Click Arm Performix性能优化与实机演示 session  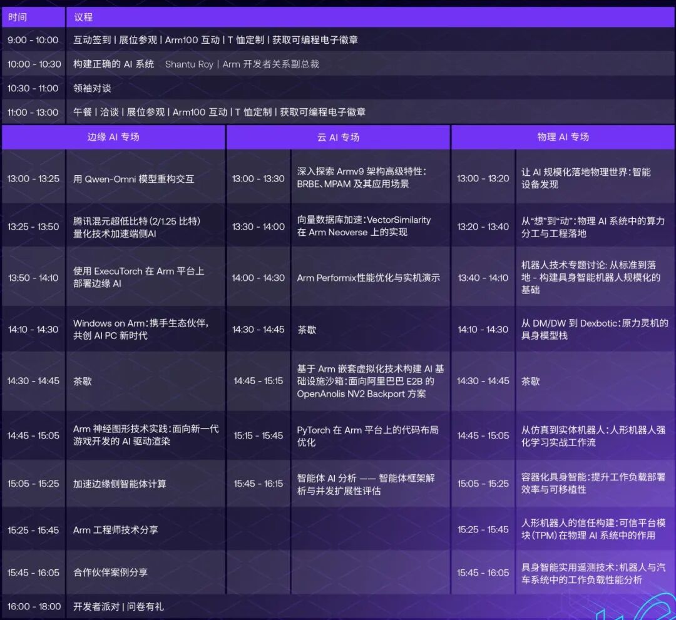(368, 278)
